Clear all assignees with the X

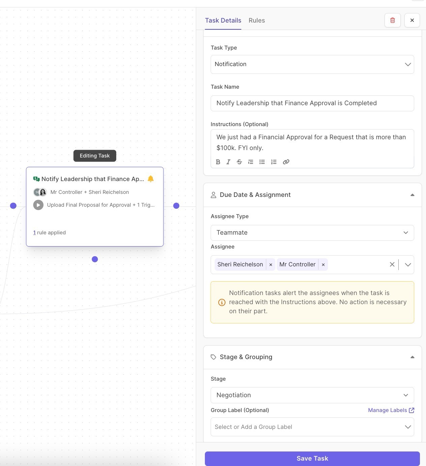[x=392, y=265]
